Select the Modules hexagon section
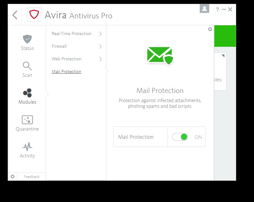 27,96
